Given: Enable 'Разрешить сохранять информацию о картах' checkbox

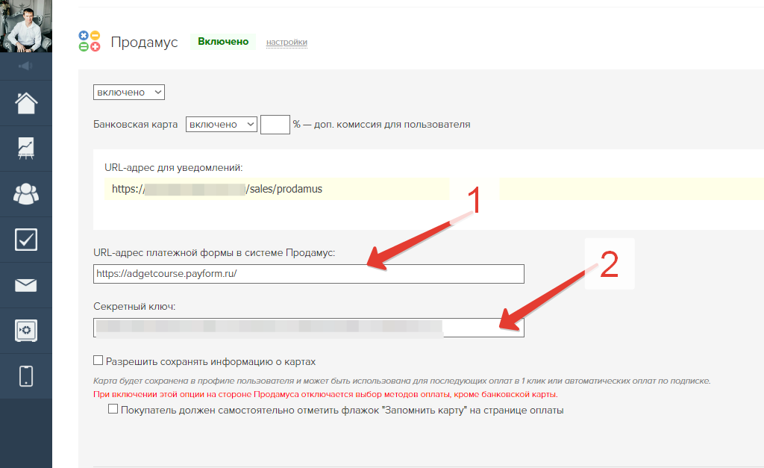Looking at the screenshot, I should point(98,361).
